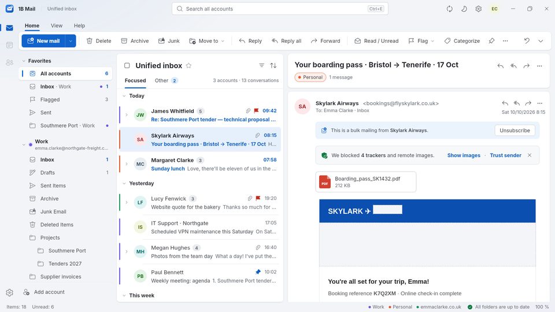This screenshot has height=312, width=555.
Task: Click the Trust sender link
Action: click(x=505, y=155)
